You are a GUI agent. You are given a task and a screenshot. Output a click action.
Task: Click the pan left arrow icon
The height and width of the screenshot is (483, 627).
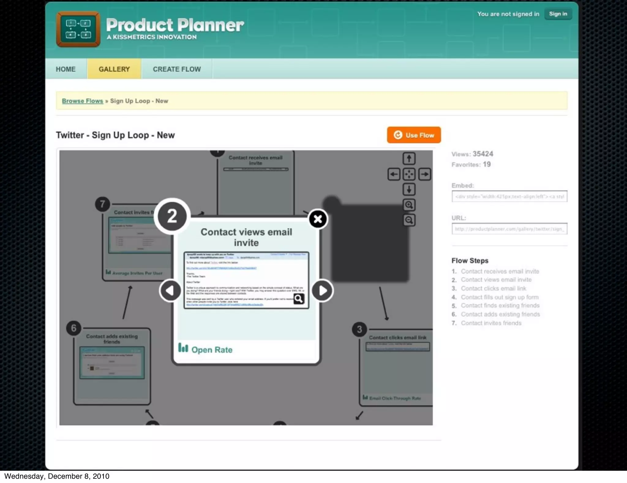tap(394, 174)
